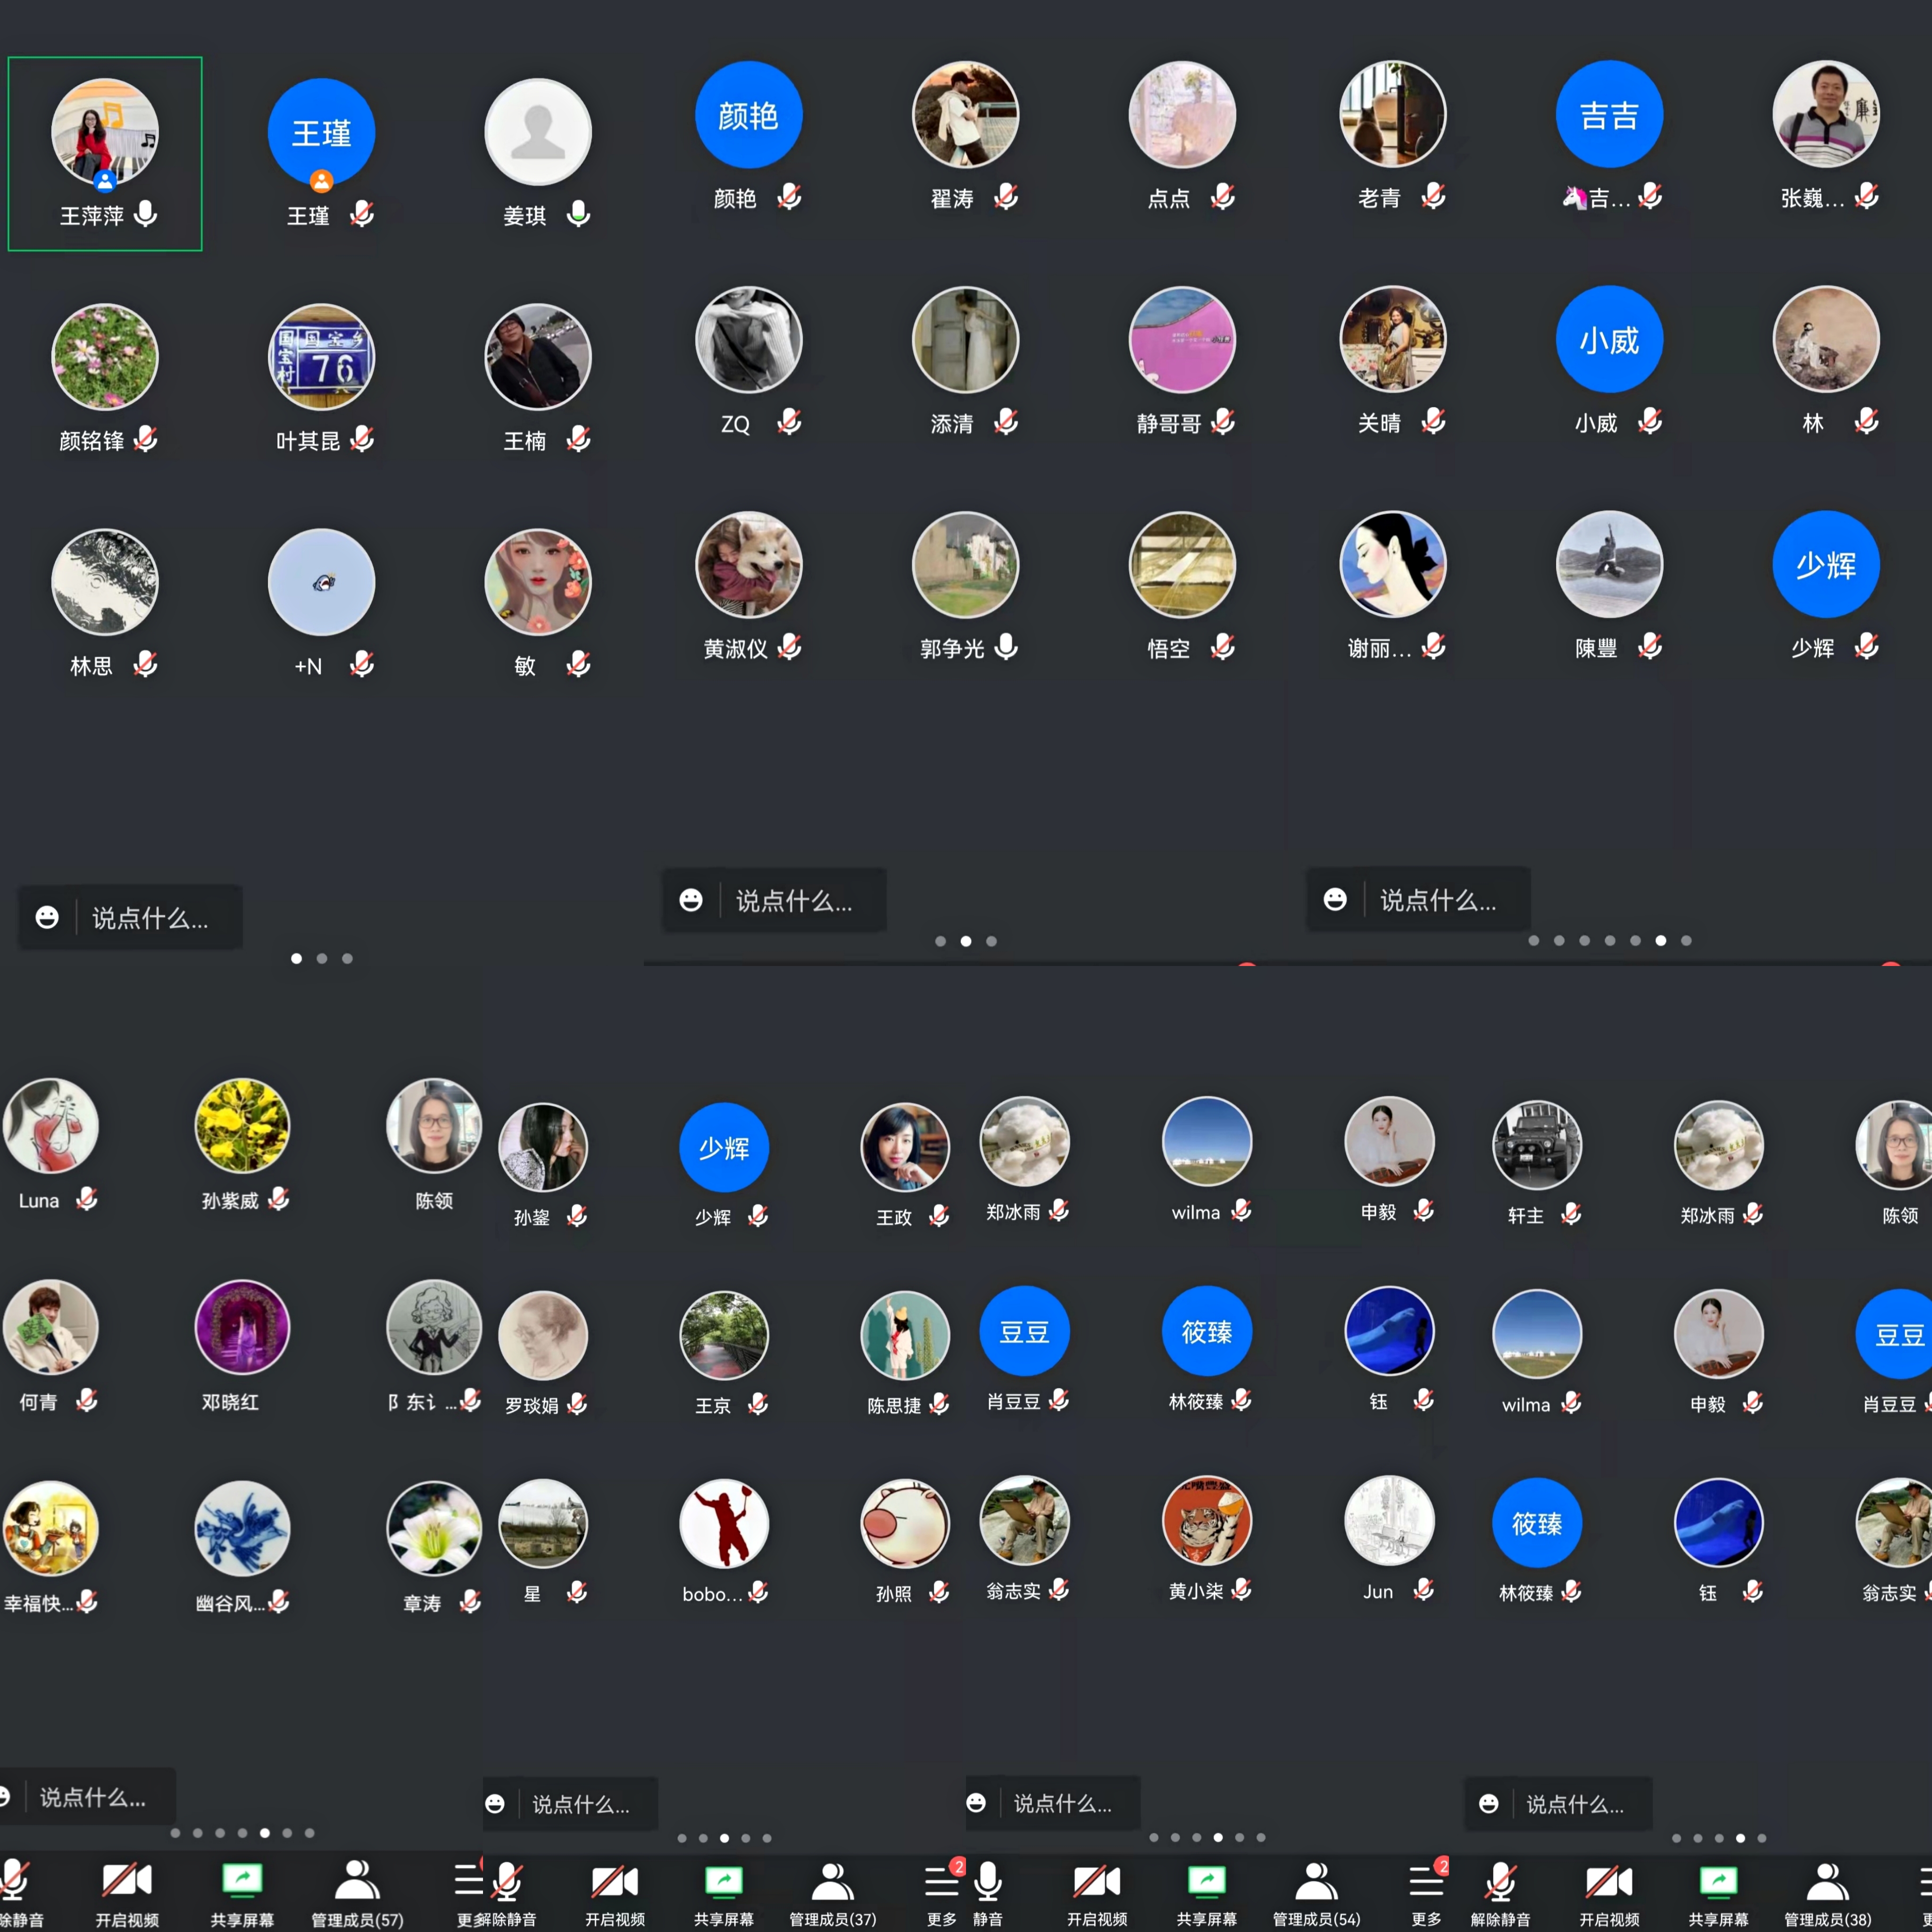Select 颜艳's blue name avatar
The height and width of the screenshot is (1932, 1932).
(x=748, y=115)
